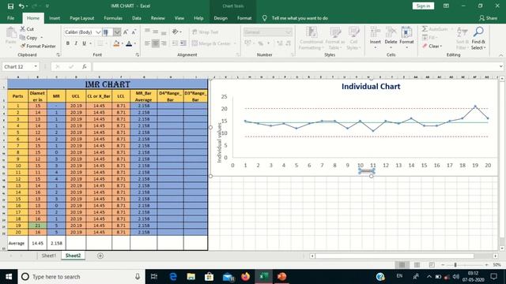
Task: Click the Sign in button
Action: [423, 6]
